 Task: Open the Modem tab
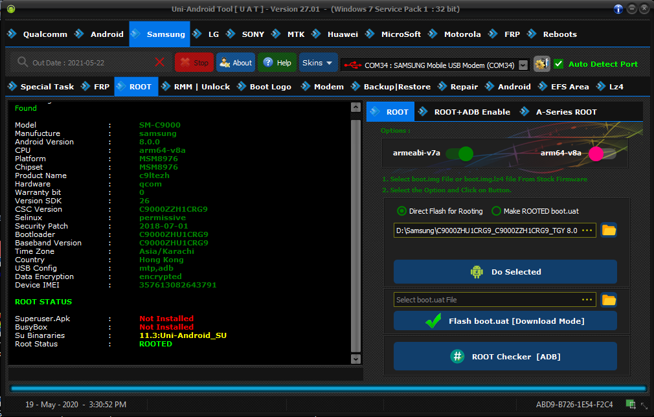coord(323,87)
